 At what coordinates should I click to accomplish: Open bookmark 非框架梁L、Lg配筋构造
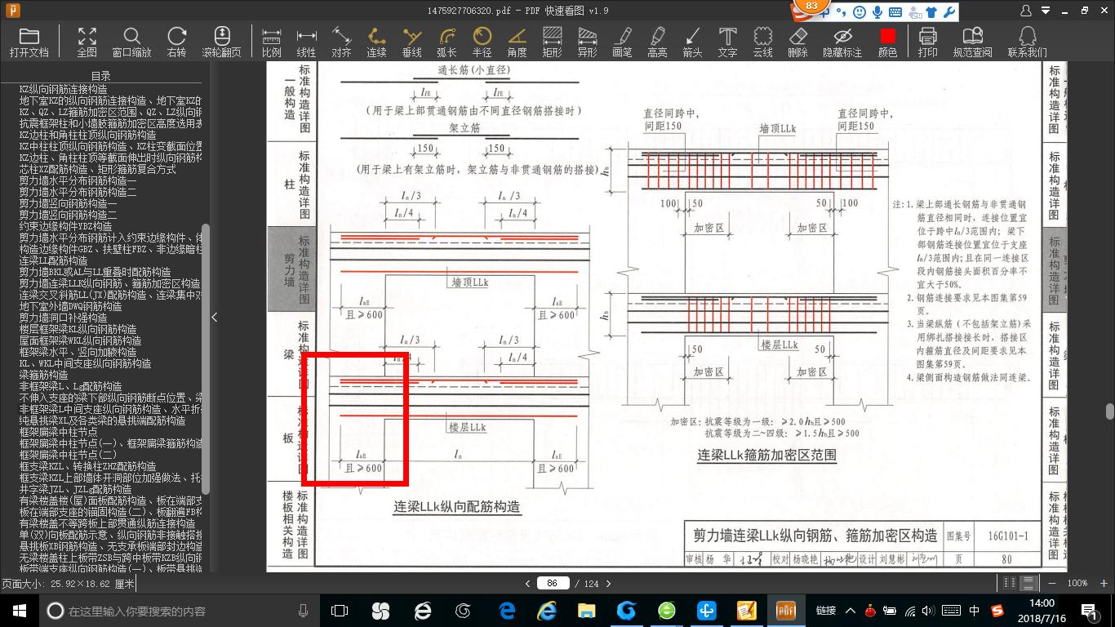point(70,385)
